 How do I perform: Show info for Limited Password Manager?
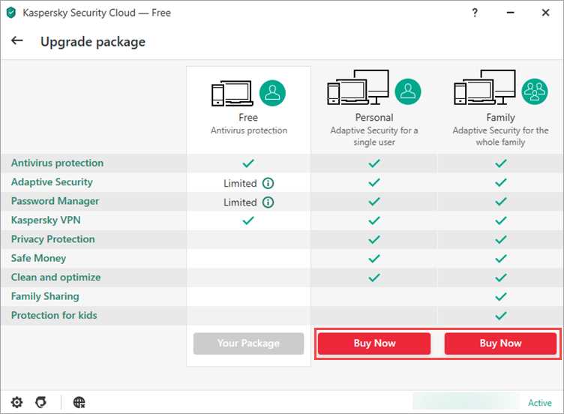click(x=268, y=202)
